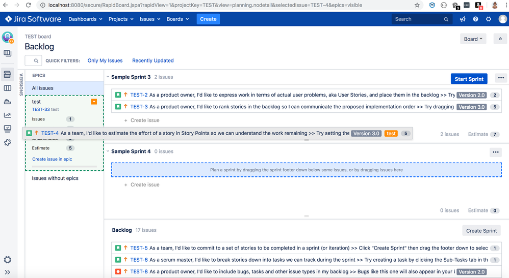Open the user profile avatar menu
The image size is (509, 278).
coord(502,19)
